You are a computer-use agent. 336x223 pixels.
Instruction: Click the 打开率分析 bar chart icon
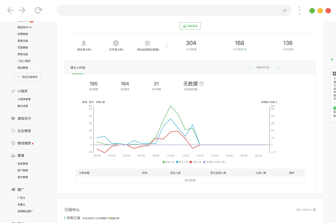pyautogui.click(x=116, y=43)
